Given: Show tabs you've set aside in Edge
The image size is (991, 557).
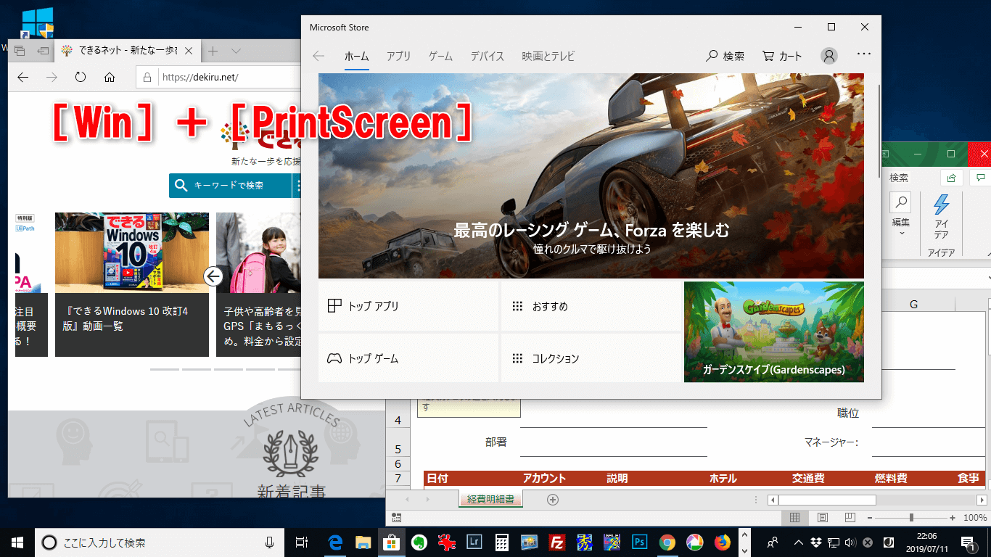Looking at the screenshot, I should pyautogui.click(x=20, y=51).
